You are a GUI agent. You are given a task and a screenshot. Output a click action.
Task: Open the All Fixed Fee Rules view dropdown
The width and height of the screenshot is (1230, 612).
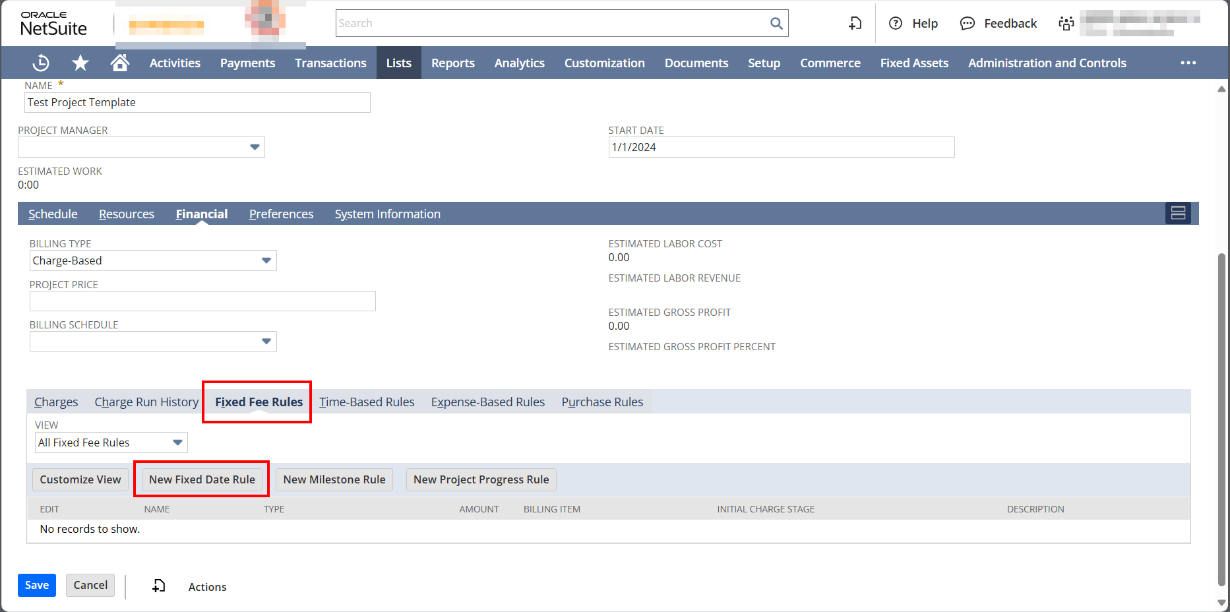[x=177, y=443]
